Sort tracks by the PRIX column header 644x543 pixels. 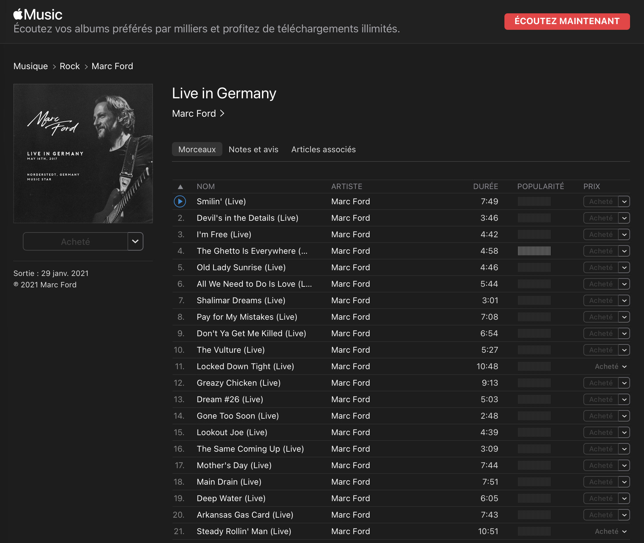[x=592, y=186]
